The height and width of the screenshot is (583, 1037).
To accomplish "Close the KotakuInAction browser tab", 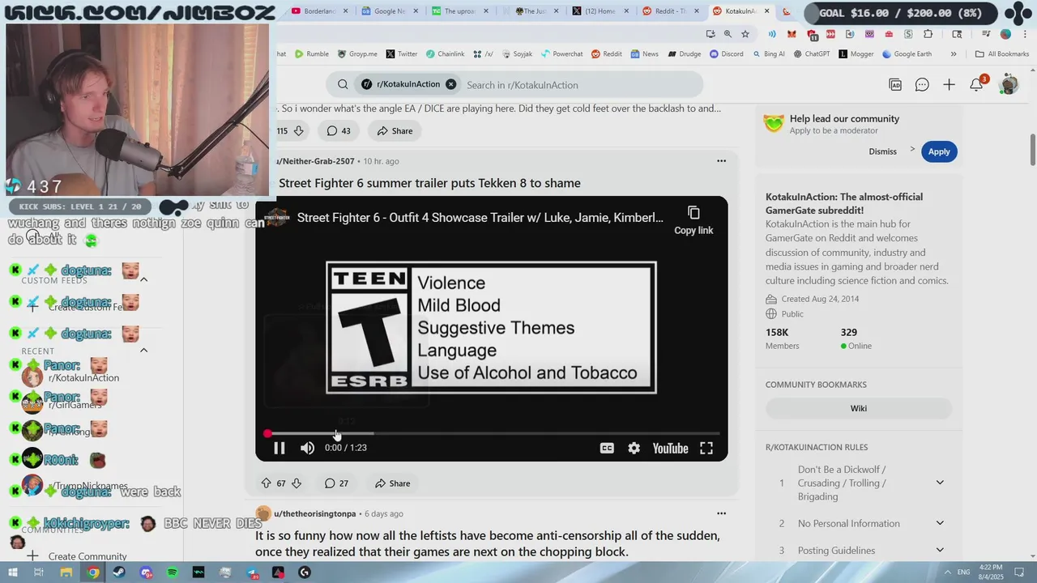I will click(x=767, y=11).
